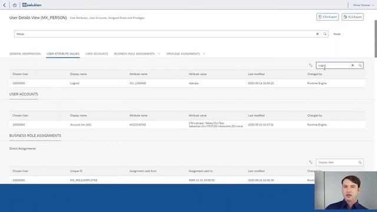Click the Assignment valid from column header

143,171
